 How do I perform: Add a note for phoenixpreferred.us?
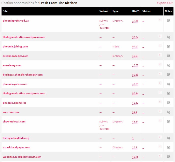[169, 21]
